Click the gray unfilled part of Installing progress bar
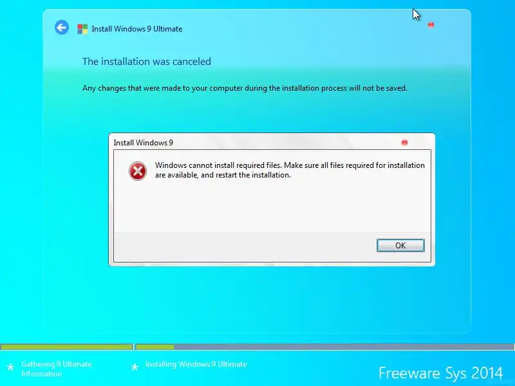Screen dimensions: 515x386 click(x=344, y=347)
